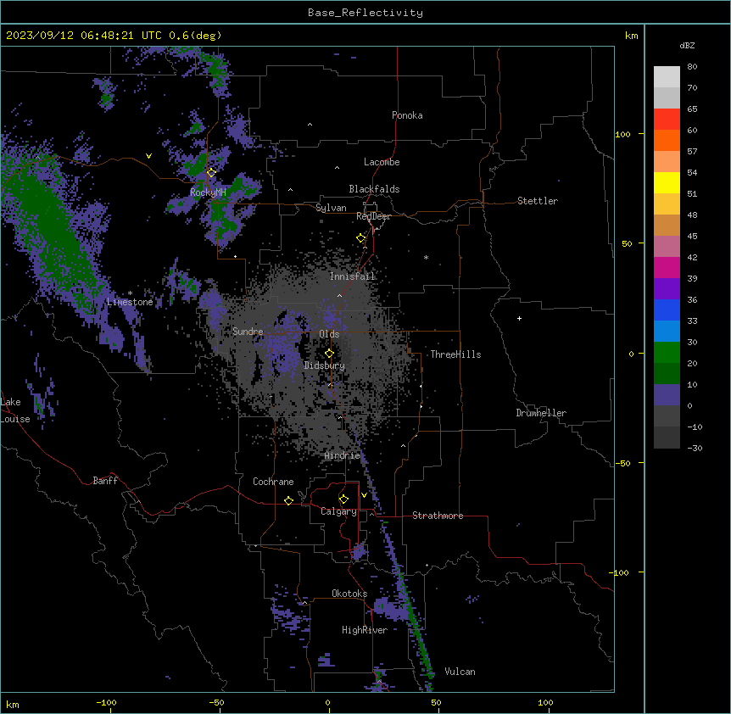Select the blue 36-33 dBZ legend swatch

click(x=667, y=310)
